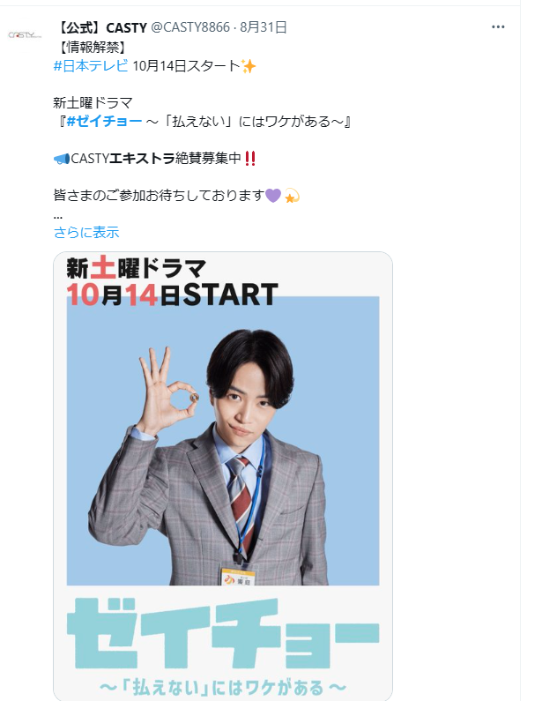Click the poster subtitle 「払えない」にはワケがある
This screenshot has width=557, height=701.
(223, 687)
